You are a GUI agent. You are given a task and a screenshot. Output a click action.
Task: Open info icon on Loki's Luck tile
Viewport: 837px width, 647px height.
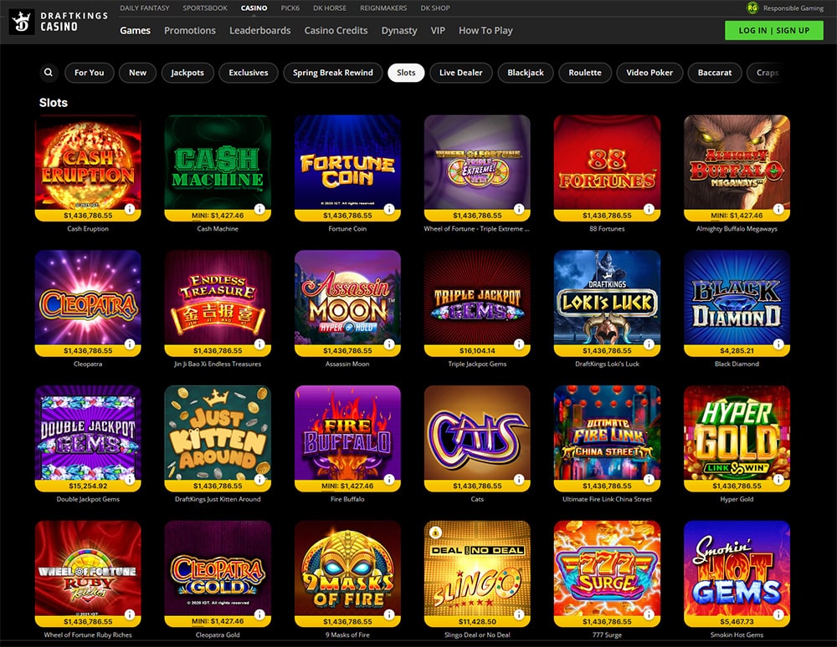[649, 344]
